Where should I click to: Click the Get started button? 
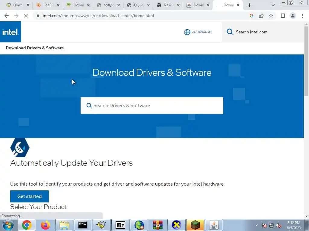point(30,196)
